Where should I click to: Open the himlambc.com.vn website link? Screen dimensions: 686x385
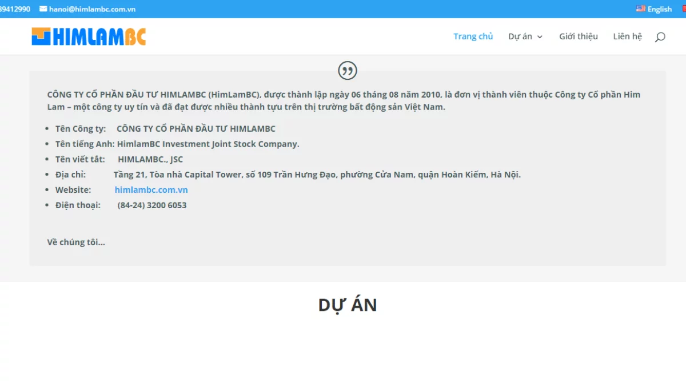(x=151, y=190)
